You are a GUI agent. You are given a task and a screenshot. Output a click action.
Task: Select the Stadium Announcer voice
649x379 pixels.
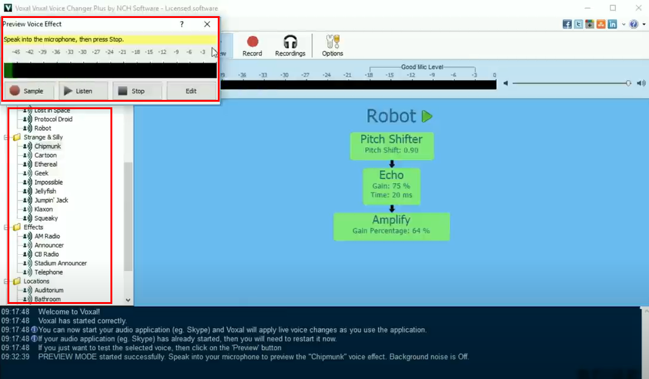[60, 263]
